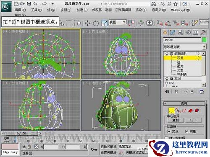
Task: Uncheck the 顶点 filter checkbox
Action: pyautogui.click(x=169, y=131)
